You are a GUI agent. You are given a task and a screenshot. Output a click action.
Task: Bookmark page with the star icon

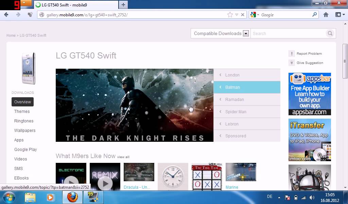230,15
